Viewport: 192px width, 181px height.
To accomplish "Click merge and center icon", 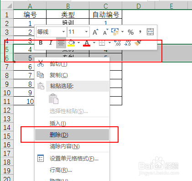I will click(150, 32).
